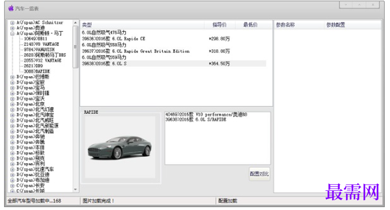The image size is (390, 210).
Task: Expand the 布加迪 brand node
Action: click(12, 181)
